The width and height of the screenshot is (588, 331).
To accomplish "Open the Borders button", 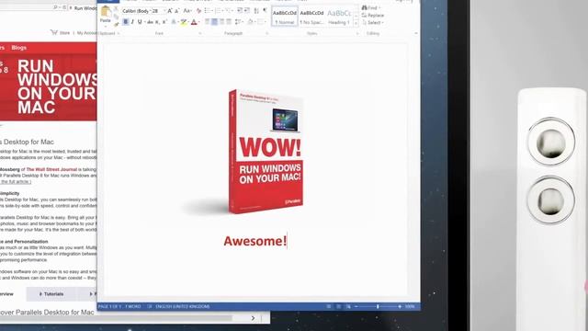I will pos(261,21).
